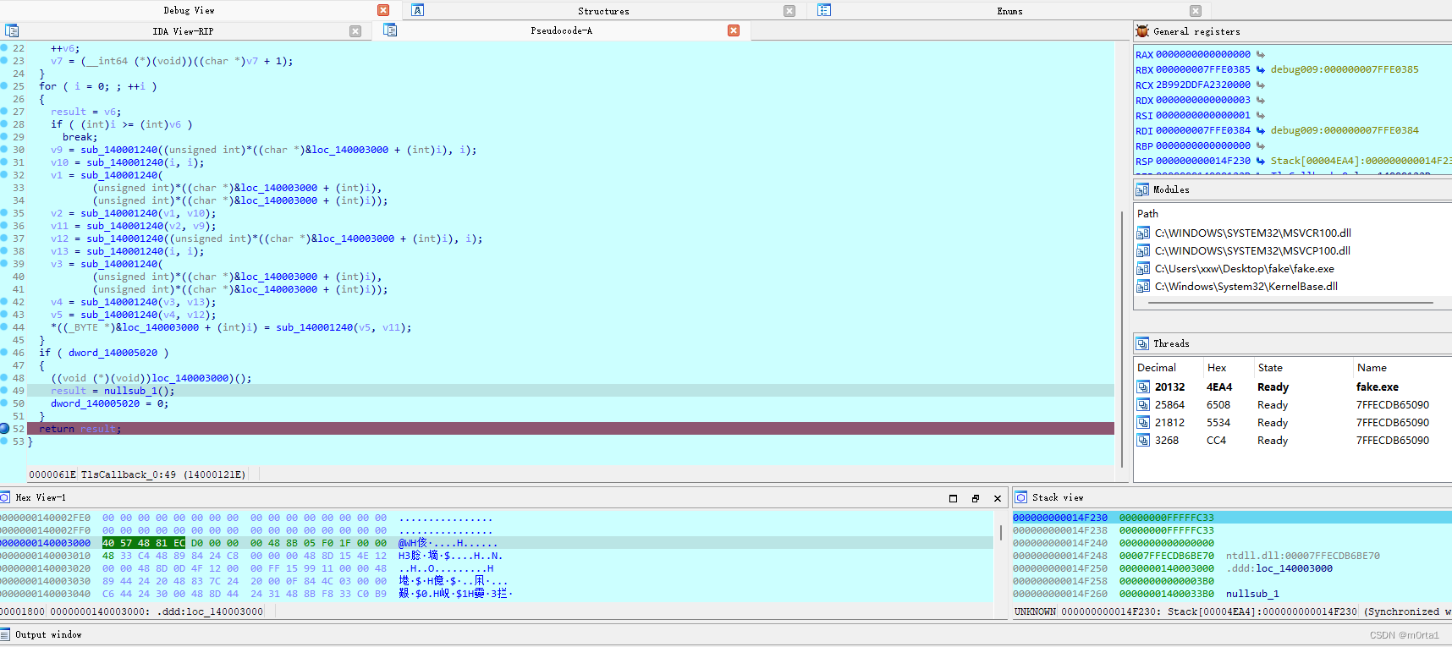Screen dimensions: 1452x647
Task: Click the Enums tab icon
Action: click(x=824, y=10)
